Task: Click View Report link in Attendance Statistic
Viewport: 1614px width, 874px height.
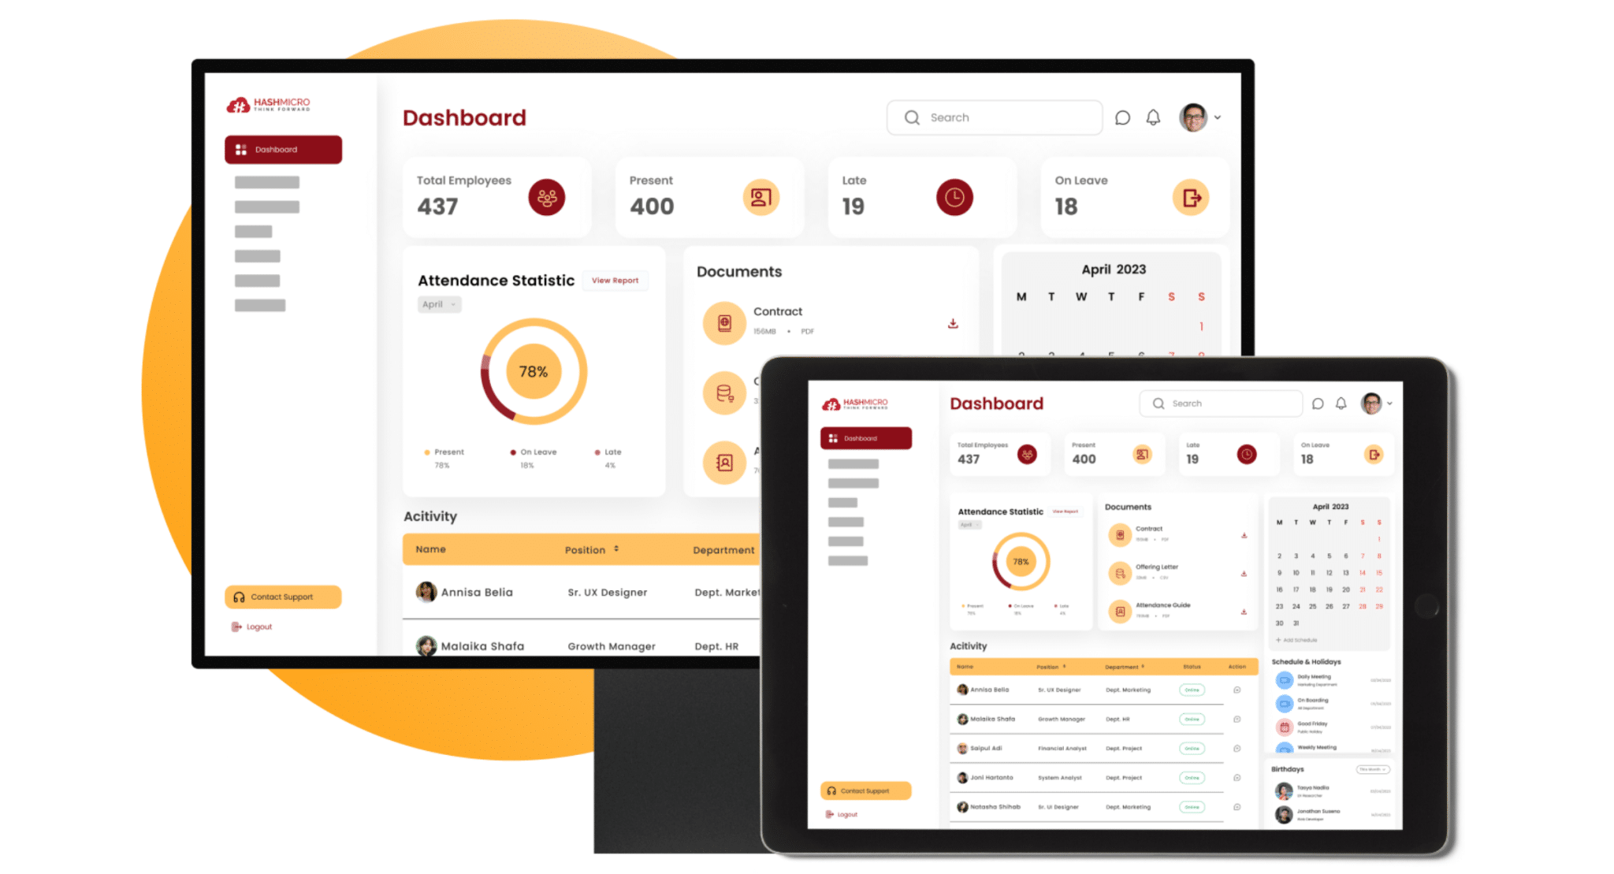Action: (x=615, y=280)
